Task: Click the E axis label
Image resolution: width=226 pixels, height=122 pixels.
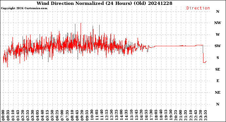Action: click(x=217, y=81)
